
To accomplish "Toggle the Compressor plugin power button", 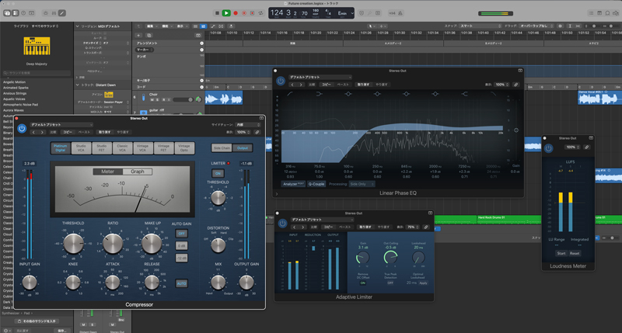I will [22, 128].
